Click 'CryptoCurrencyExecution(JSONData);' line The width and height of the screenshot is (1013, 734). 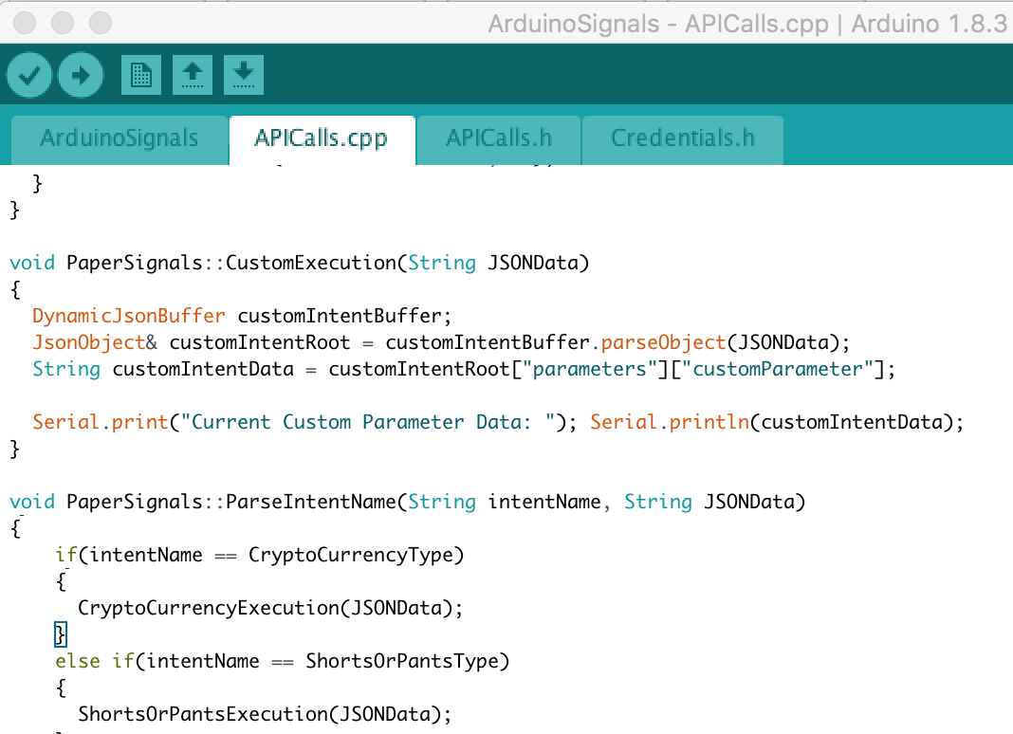pos(270,608)
